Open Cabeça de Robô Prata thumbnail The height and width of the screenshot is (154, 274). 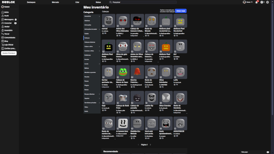[123, 98]
